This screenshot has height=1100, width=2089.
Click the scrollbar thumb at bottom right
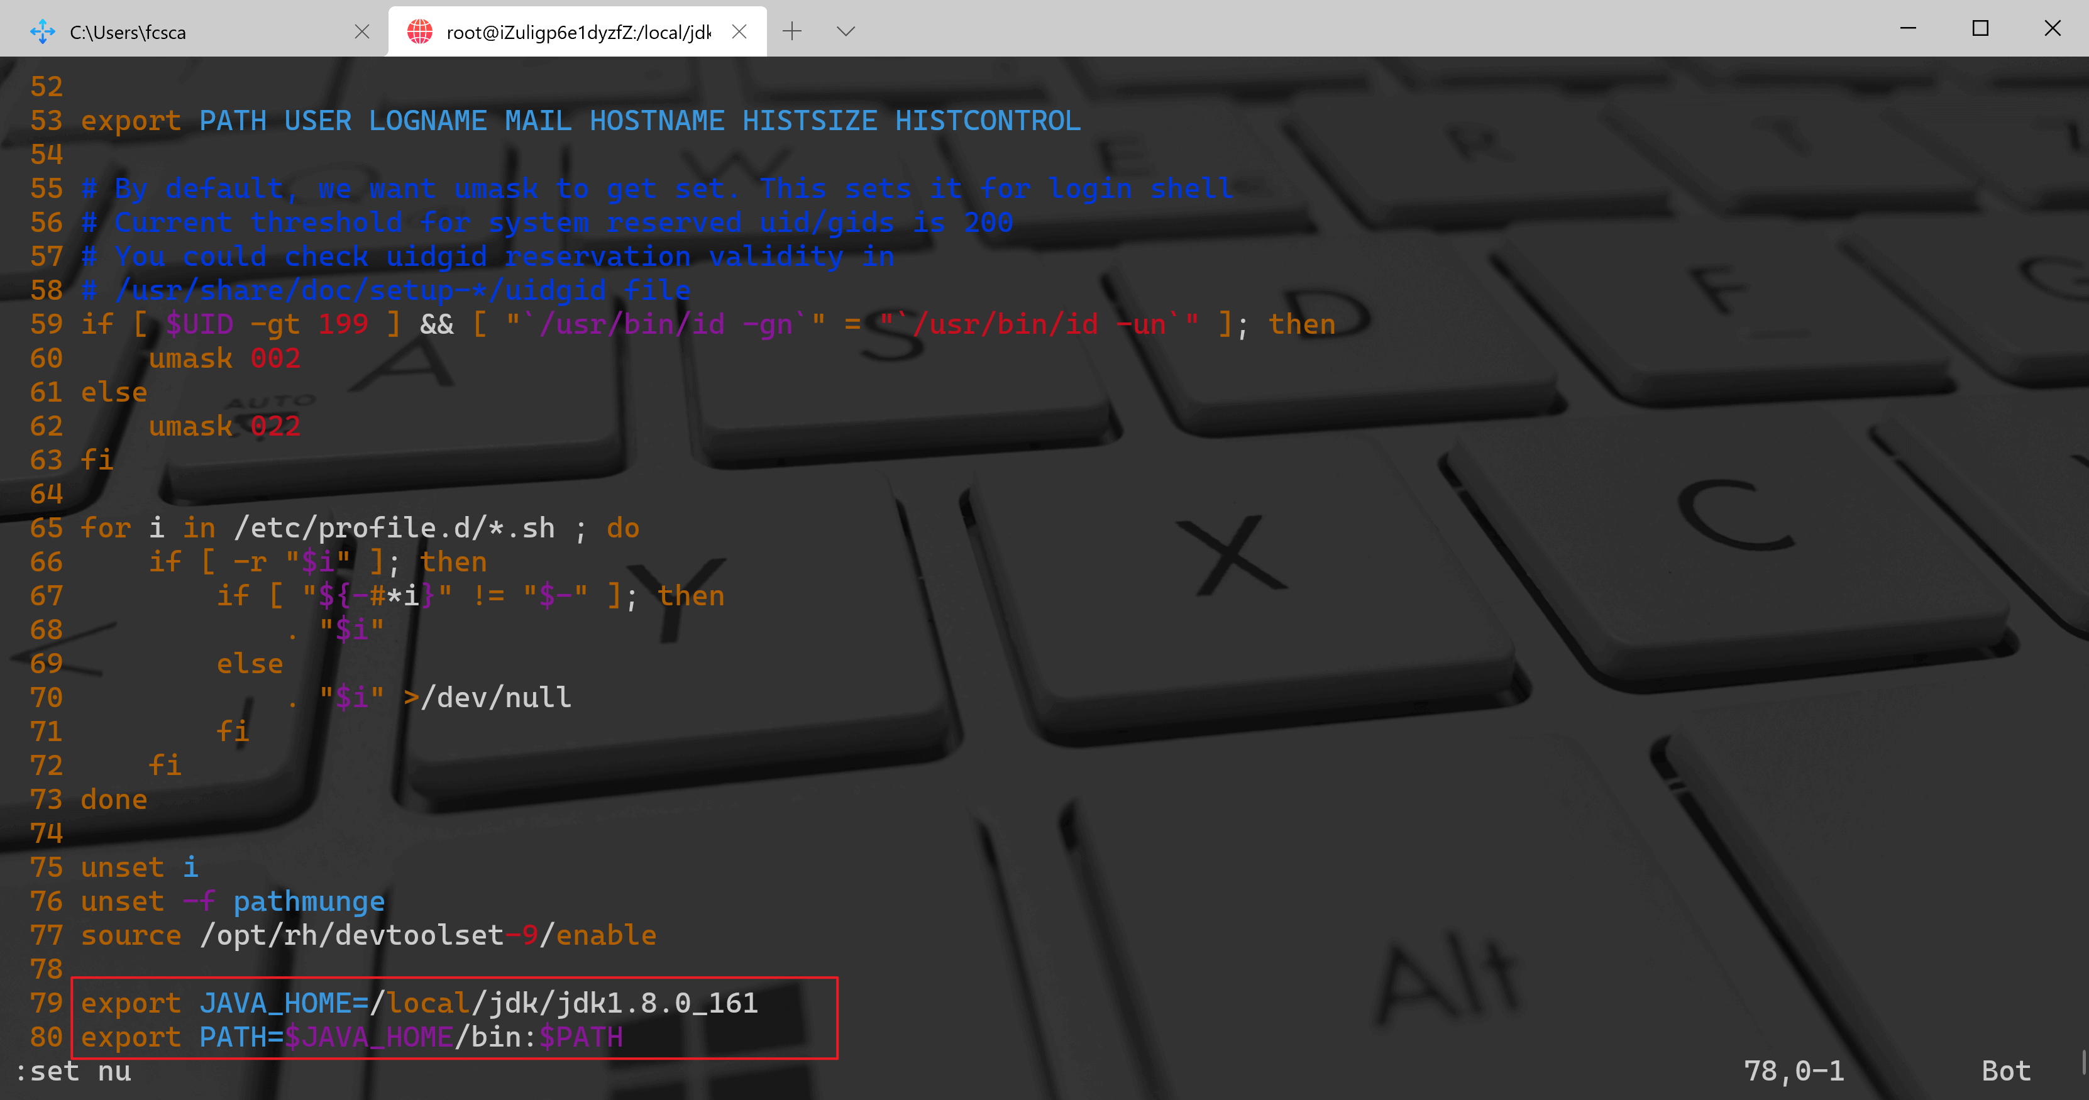(x=2083, y=1063)
